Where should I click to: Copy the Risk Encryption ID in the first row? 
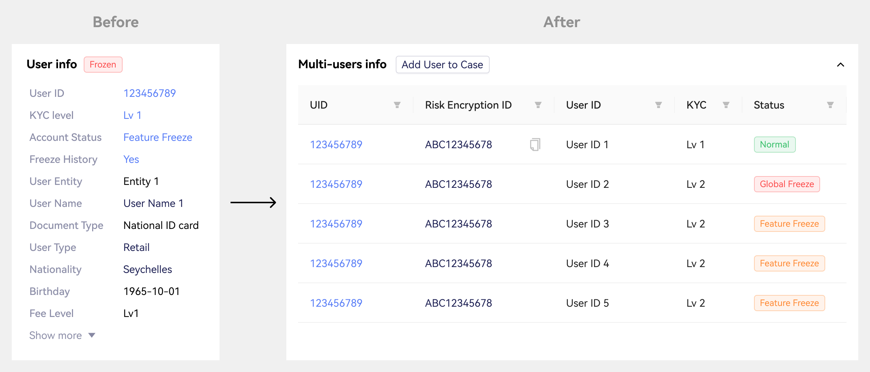(535, 145)
